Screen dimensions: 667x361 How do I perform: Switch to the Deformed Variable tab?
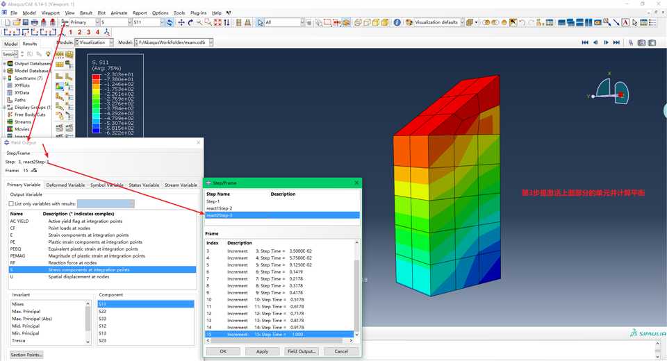(x=66, y=185)
